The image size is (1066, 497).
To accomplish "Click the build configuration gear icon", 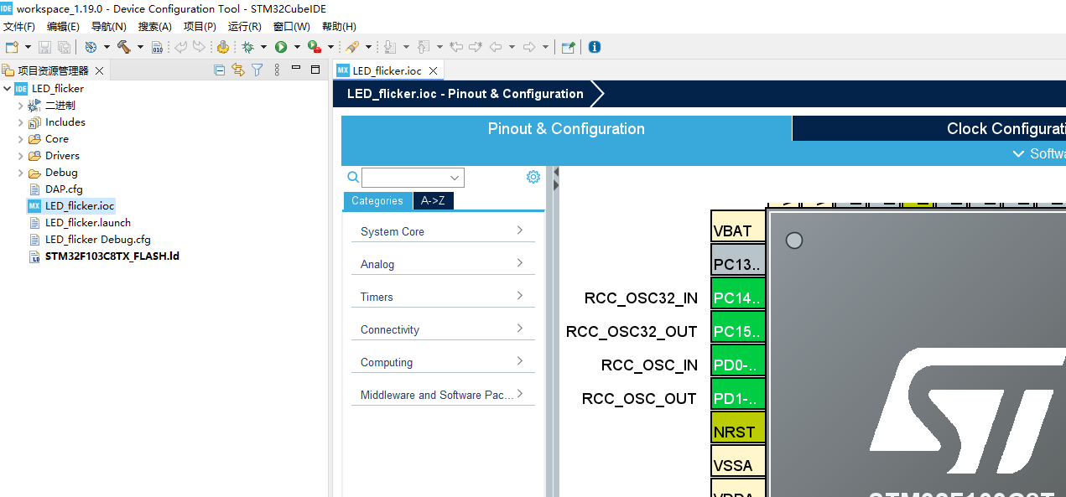I will (x=91, y=47).
